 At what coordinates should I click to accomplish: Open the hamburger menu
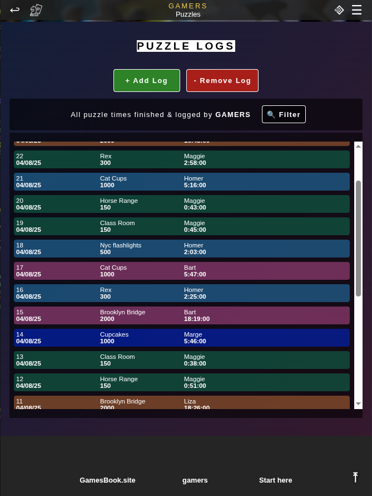point(357,10)
